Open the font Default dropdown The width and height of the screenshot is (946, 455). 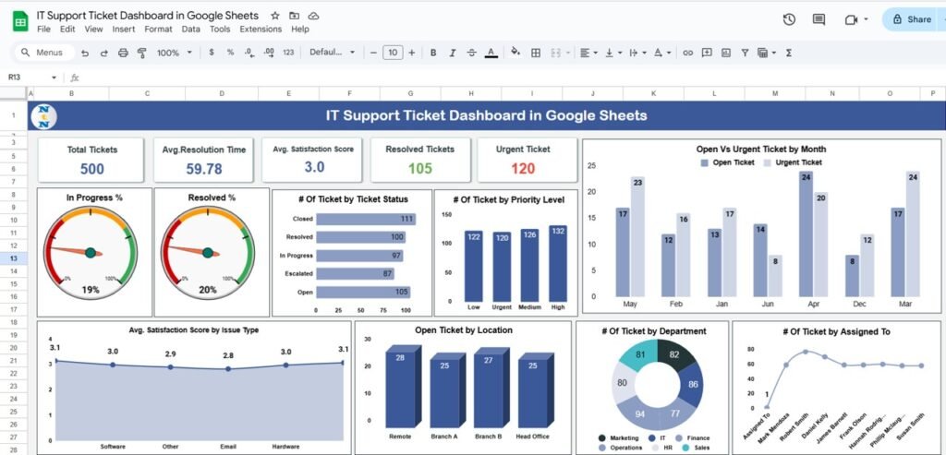(x=333, y=53)
